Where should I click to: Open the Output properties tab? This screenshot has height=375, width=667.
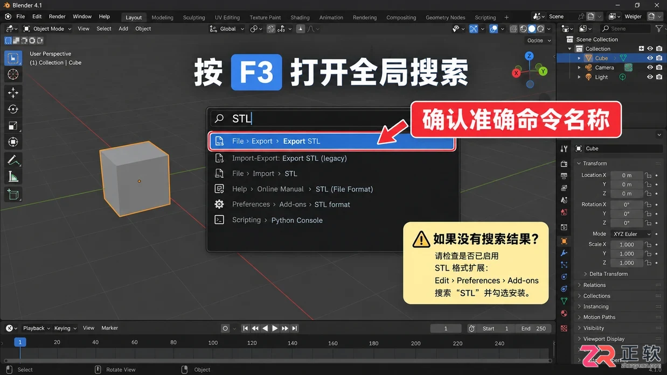(x=564, y=176)
